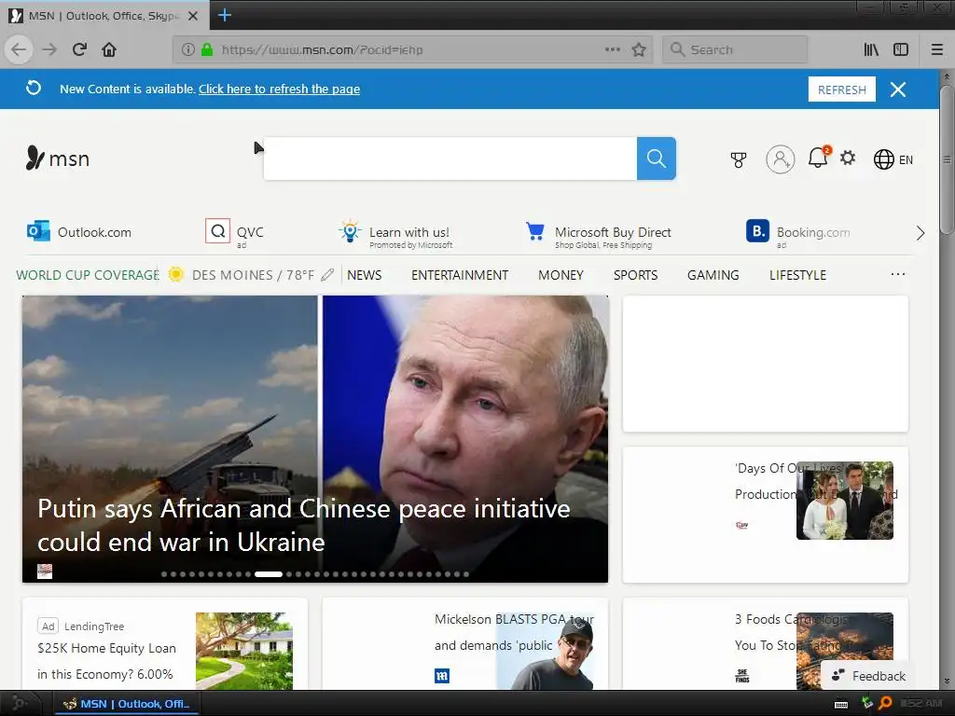Open the Outlook.com shortcut
This screenshot has width=955, height=716.
79,232
